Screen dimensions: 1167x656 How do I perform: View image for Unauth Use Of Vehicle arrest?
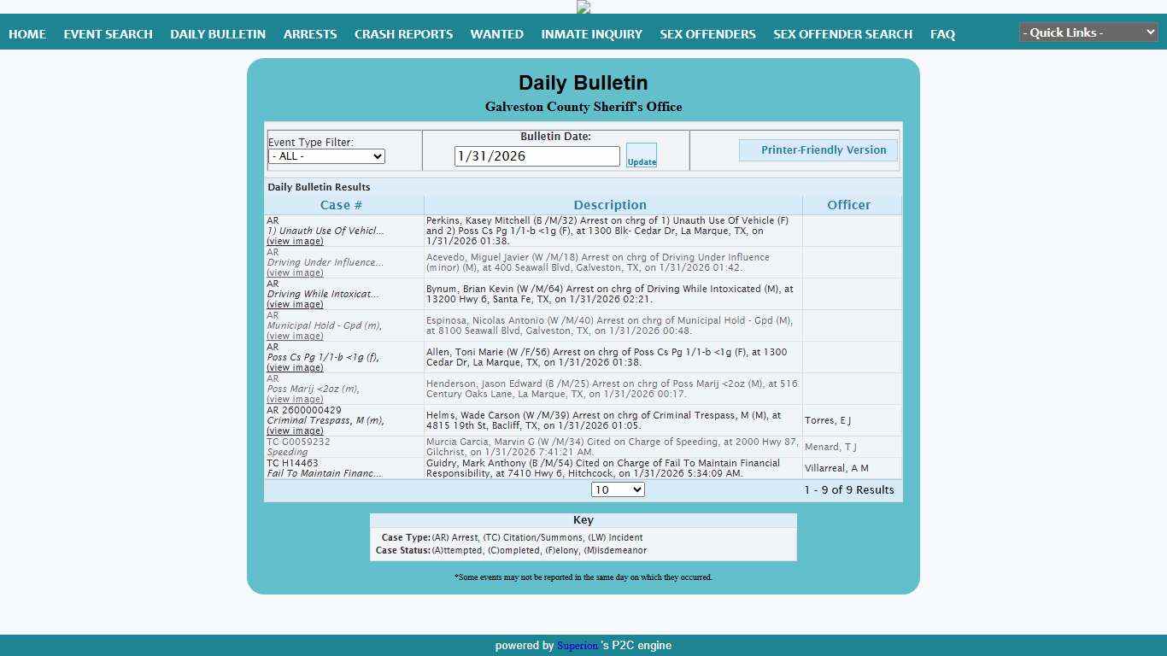[295, 242]
